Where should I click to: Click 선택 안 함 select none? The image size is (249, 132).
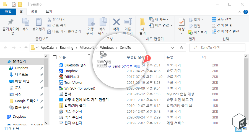point(222,25)
